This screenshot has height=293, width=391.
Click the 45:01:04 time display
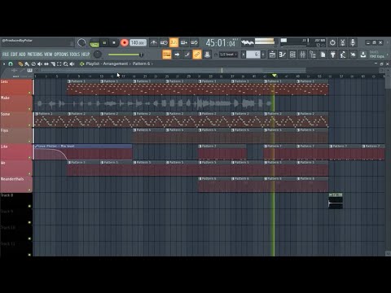(x=221, y=43)
